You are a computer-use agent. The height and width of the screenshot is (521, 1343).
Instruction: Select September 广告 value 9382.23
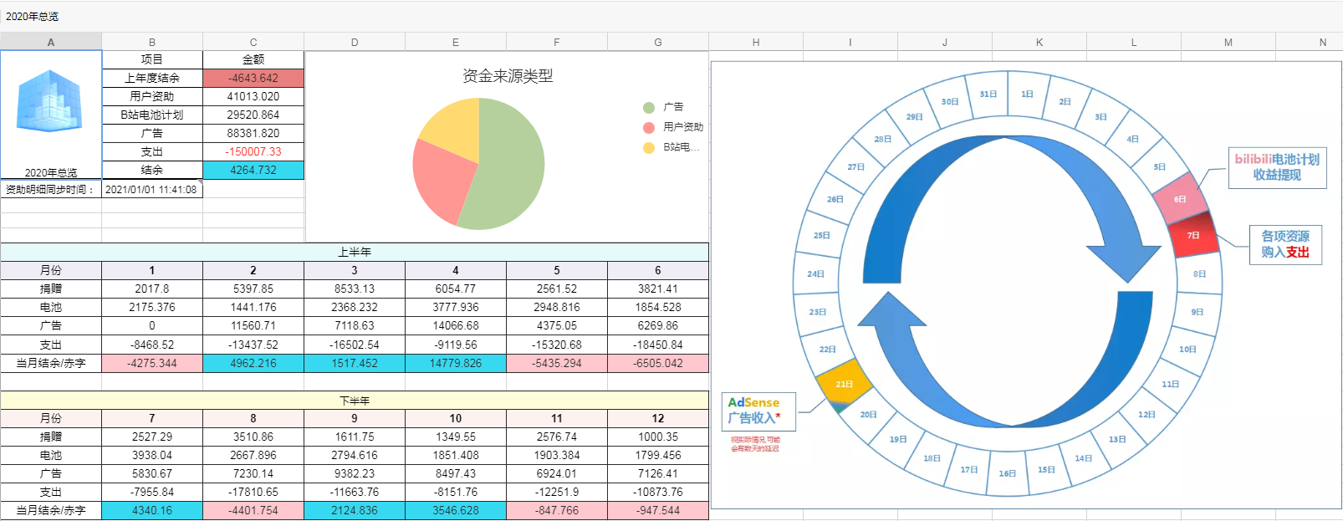point(355,473)
